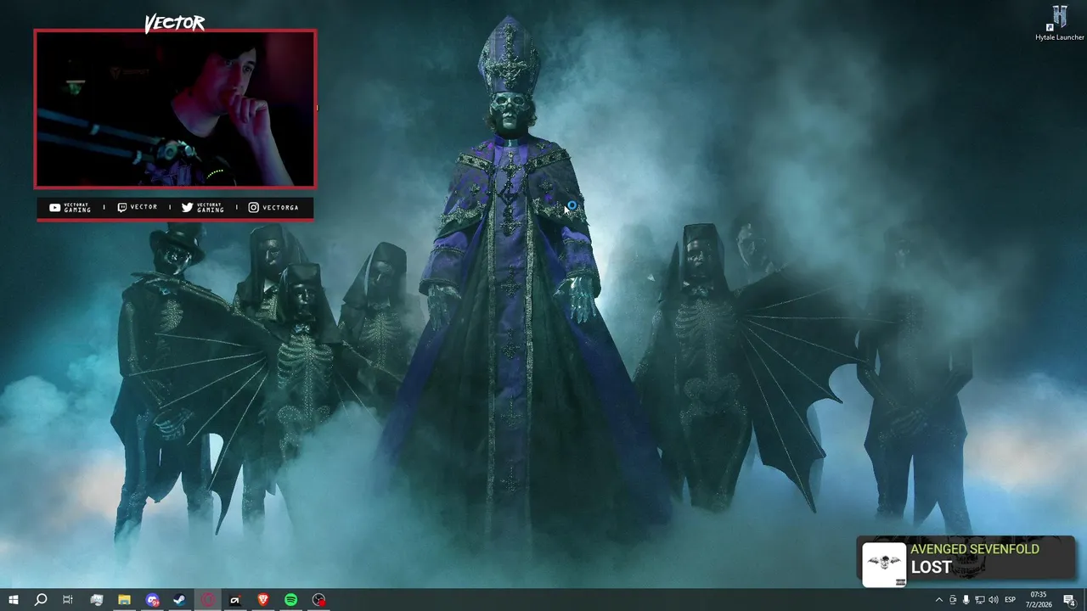Open the volume speaker tray icon

tap(993, 600)
